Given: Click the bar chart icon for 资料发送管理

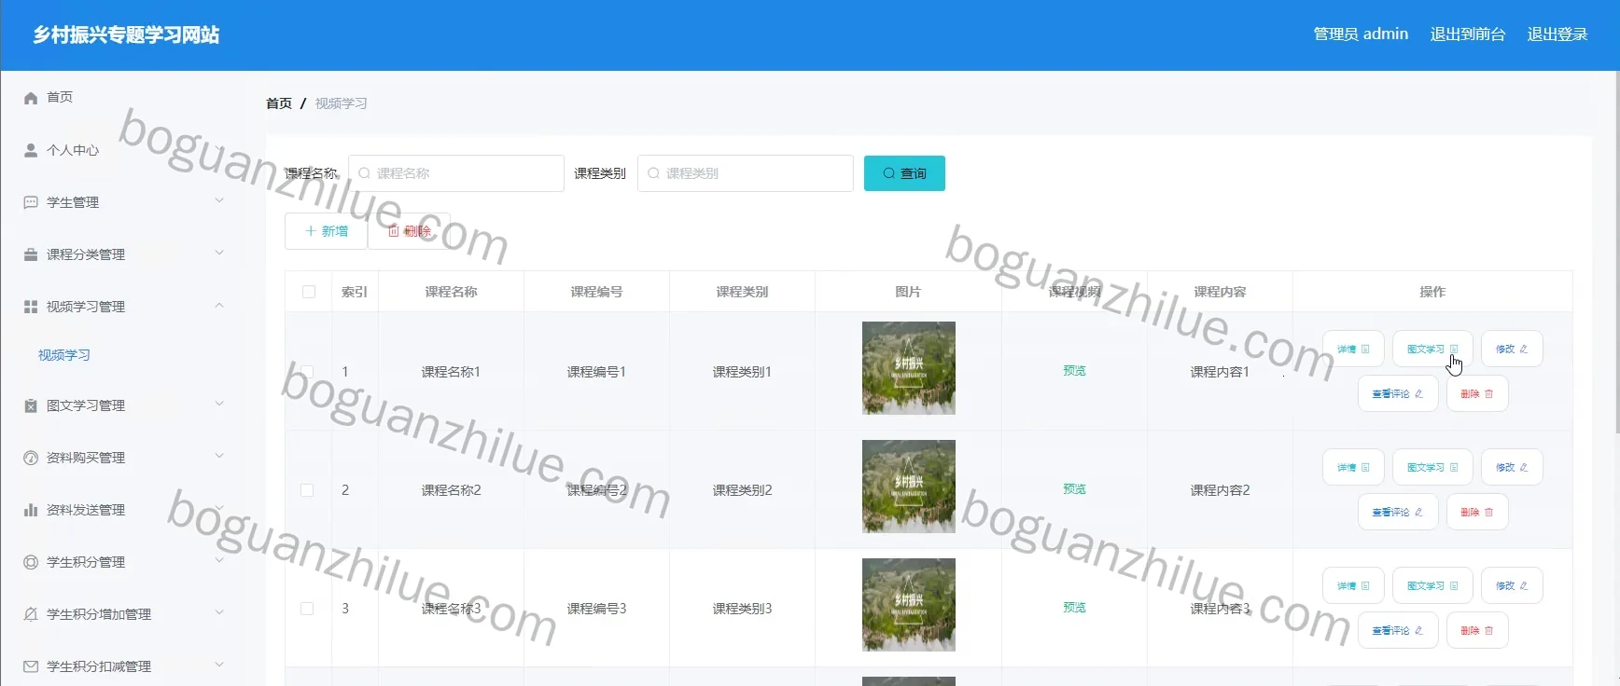Looking at the screenshot, I should (x=31, y=510).
